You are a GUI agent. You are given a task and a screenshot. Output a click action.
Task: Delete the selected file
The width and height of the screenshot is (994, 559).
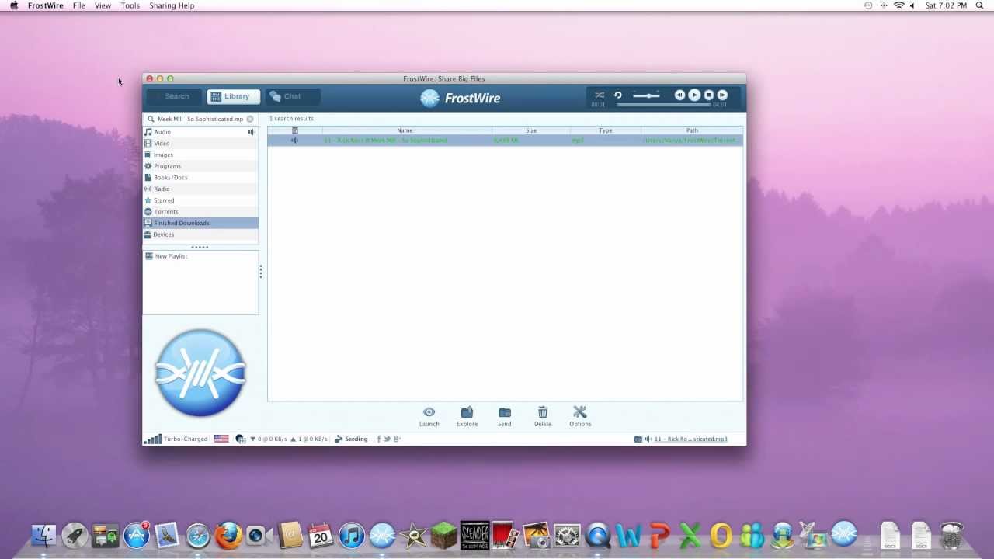(x=543, y=417)
